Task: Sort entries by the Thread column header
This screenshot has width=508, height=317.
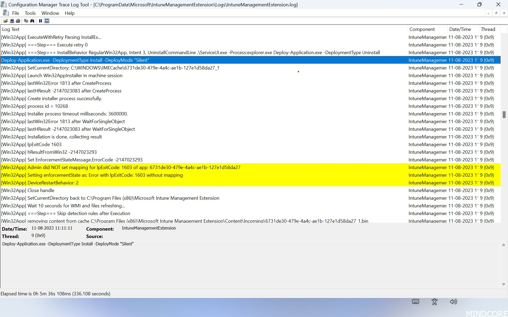Action: pos(488,29)
